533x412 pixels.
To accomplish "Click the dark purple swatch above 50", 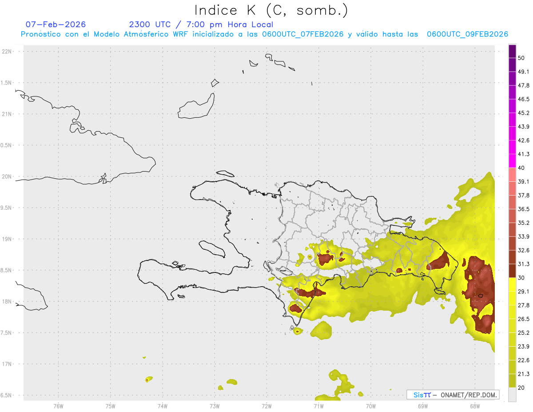I will coord(512,52).
